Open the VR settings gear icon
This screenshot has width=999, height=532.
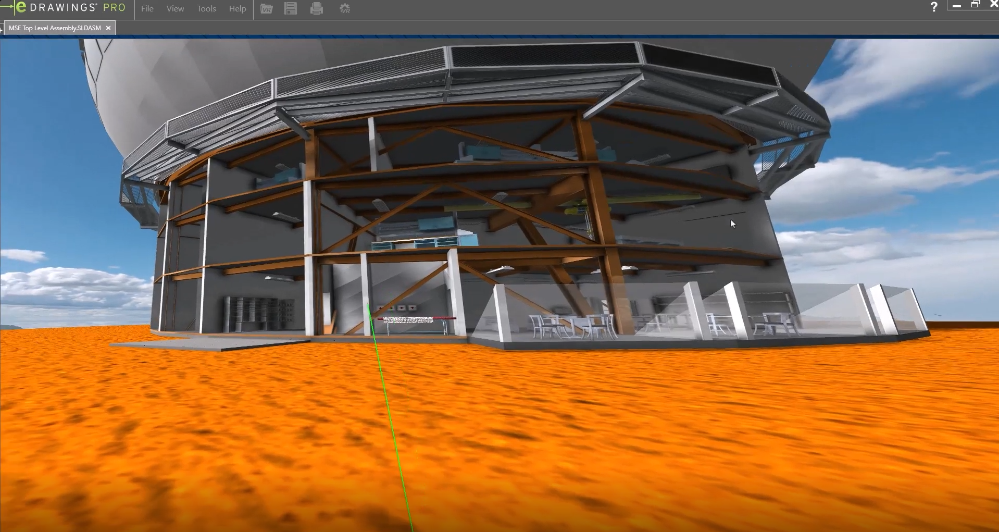(344, 9)
